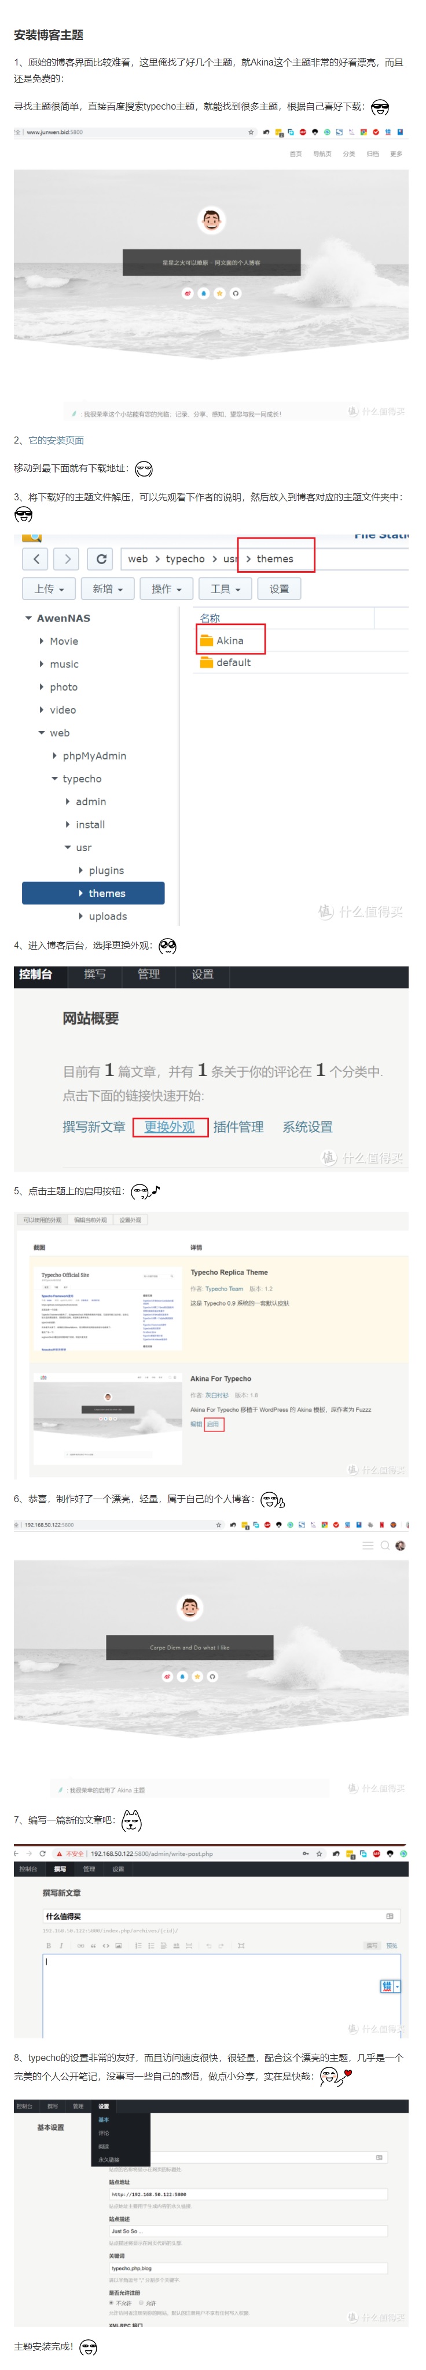This screenshot has height=2370, width=426.
Task: Select the install folder in the tree
Action: tap(91, 826)
